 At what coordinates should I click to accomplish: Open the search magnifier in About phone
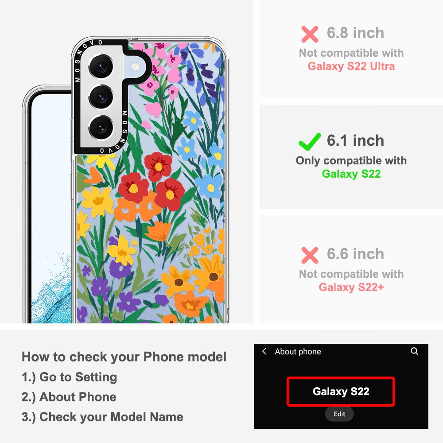(415, 351)
